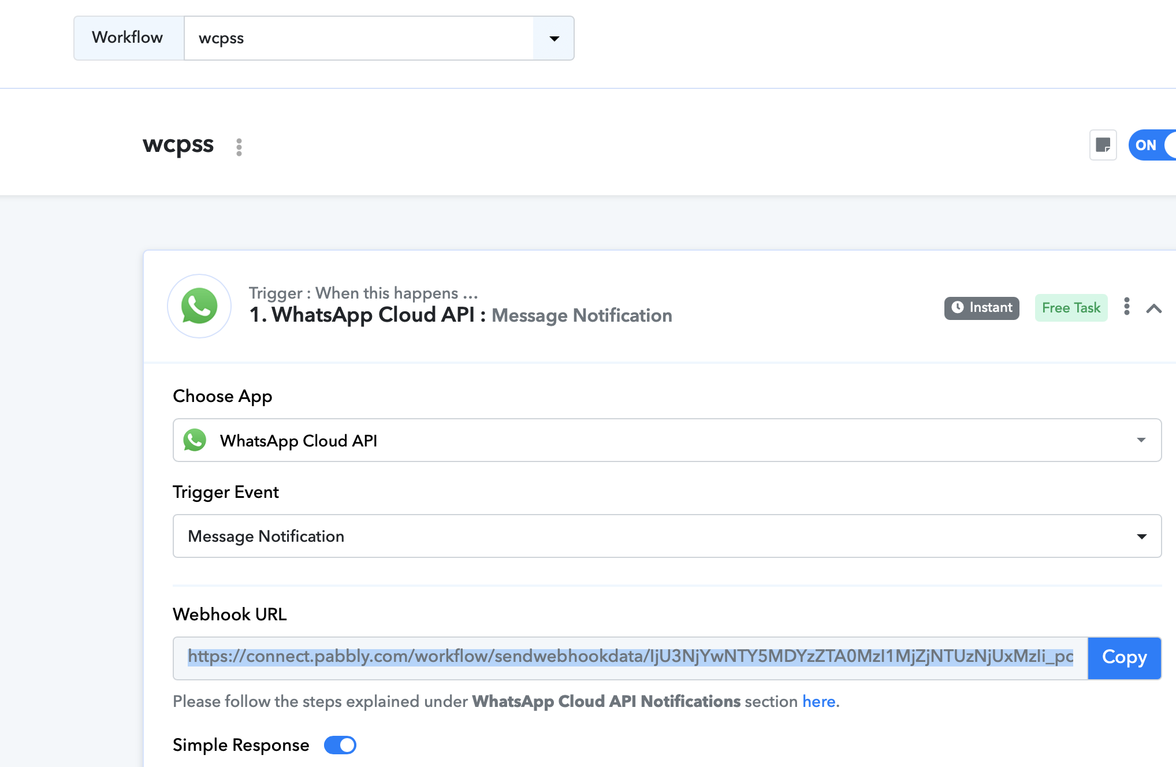Open the Trigger Event dropdown
The image size is (1176, 767).
tap(667, 536)
